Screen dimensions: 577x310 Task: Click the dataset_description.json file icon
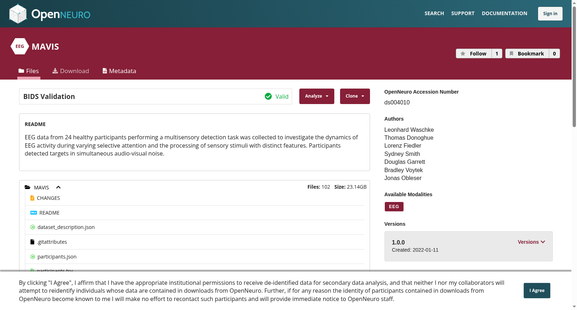point(32,227)
